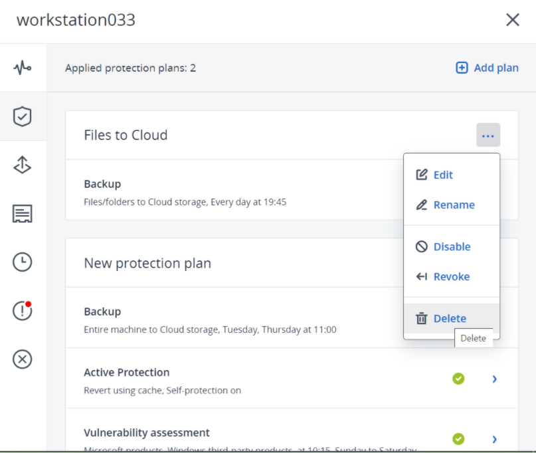This screenshot has width=536, height=453.
Task: Click the Vulnerability assessment heading
Action: tap(147, 432)
